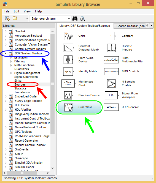Select Transforms in the library tree

tap(22, 92)
